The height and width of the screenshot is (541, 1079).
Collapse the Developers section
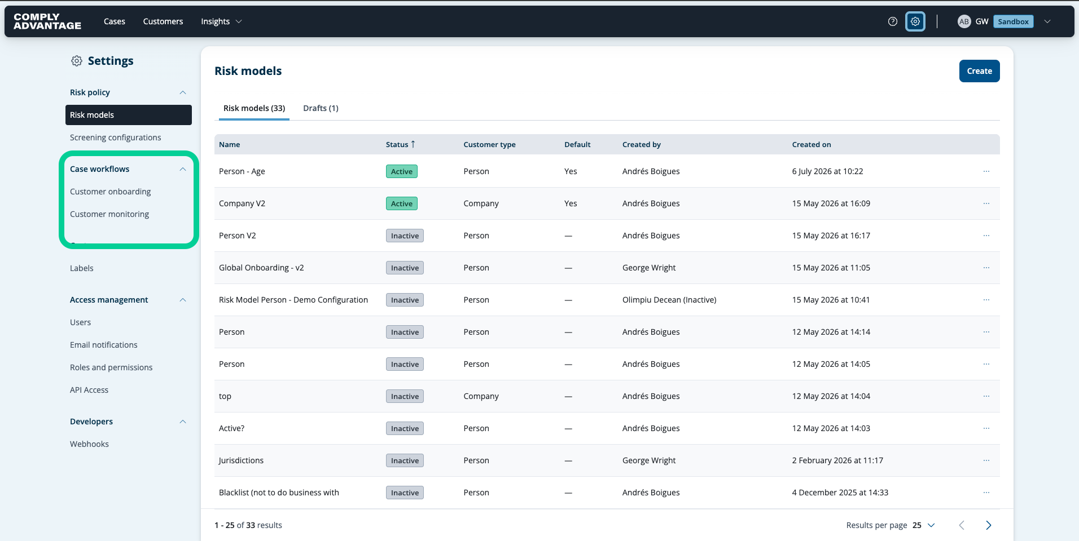click(x=182, y=422)
